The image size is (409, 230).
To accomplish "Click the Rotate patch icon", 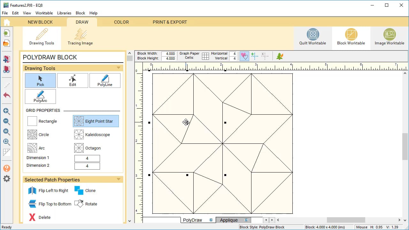I will [x=79, y=204].
